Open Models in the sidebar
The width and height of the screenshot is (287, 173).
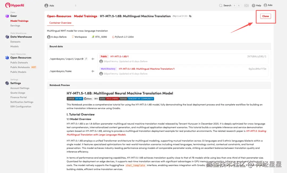(14, 46)
